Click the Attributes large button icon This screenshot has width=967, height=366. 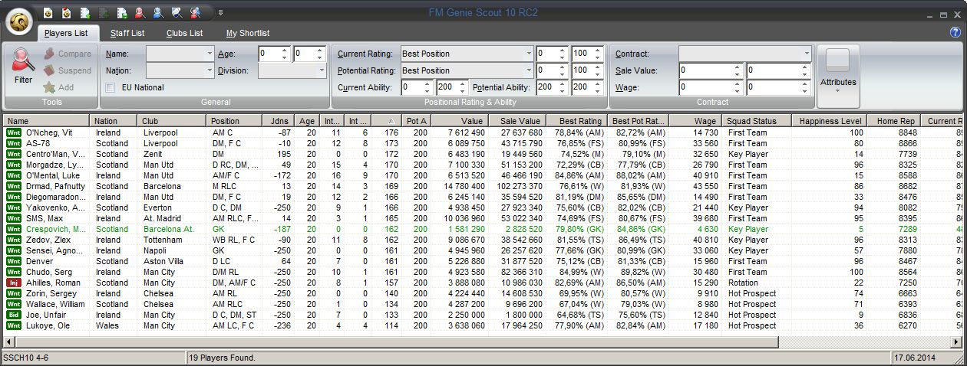coord(838,61)
